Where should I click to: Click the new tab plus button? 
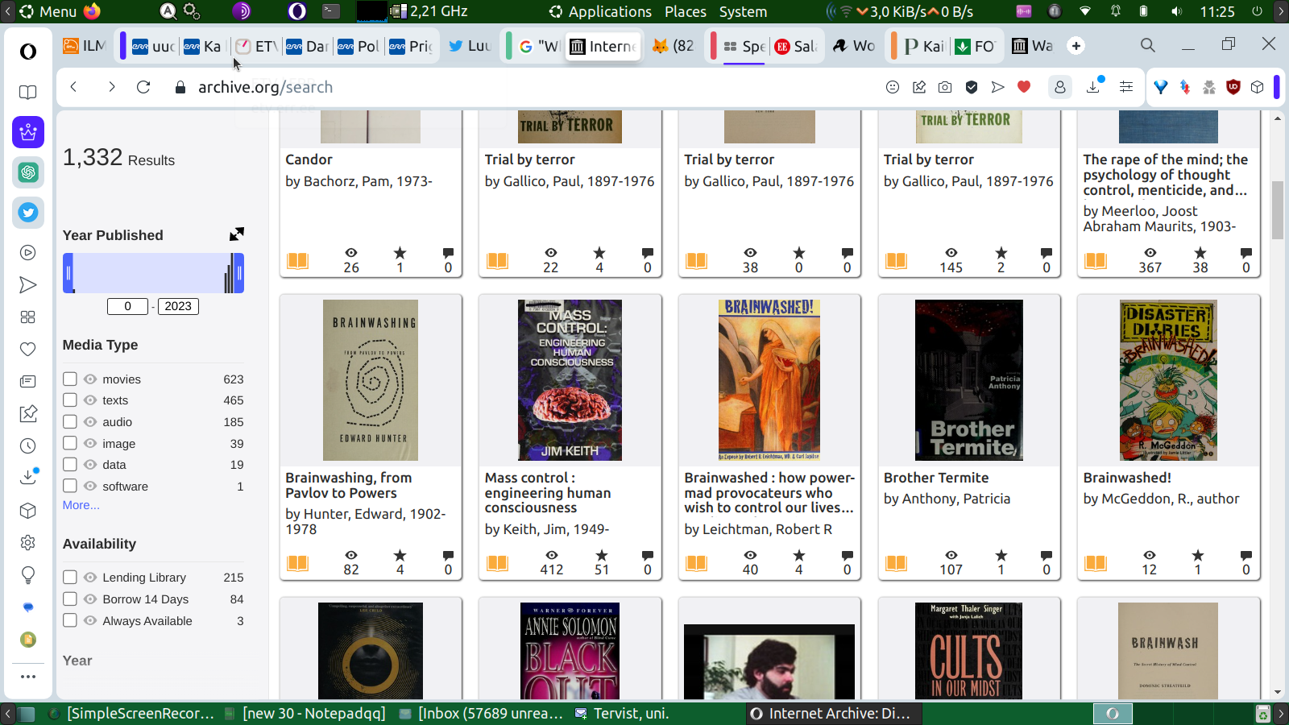(1076, 46)
